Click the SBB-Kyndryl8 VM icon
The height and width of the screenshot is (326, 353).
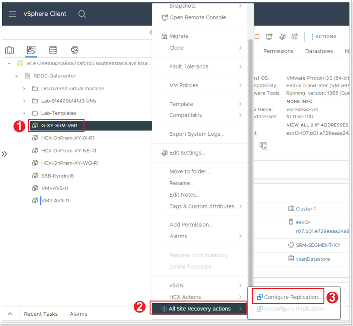[x=35, y=176]
